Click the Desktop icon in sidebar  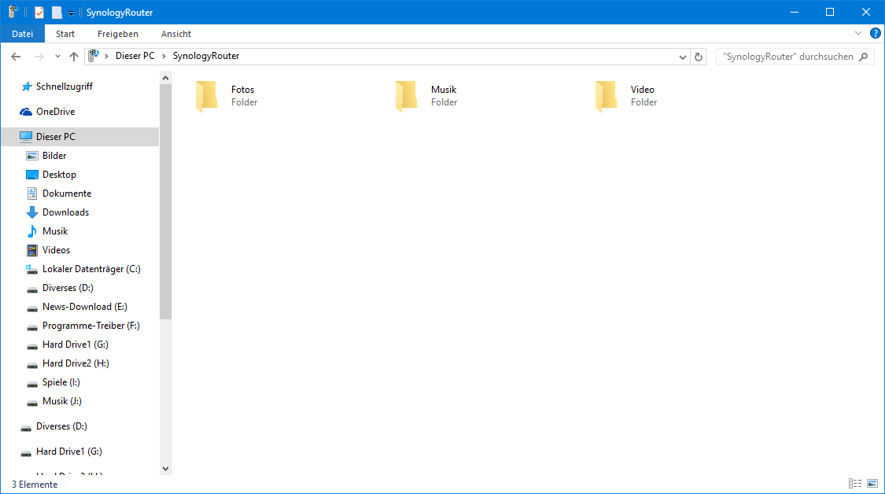click(x=32, y=175)
